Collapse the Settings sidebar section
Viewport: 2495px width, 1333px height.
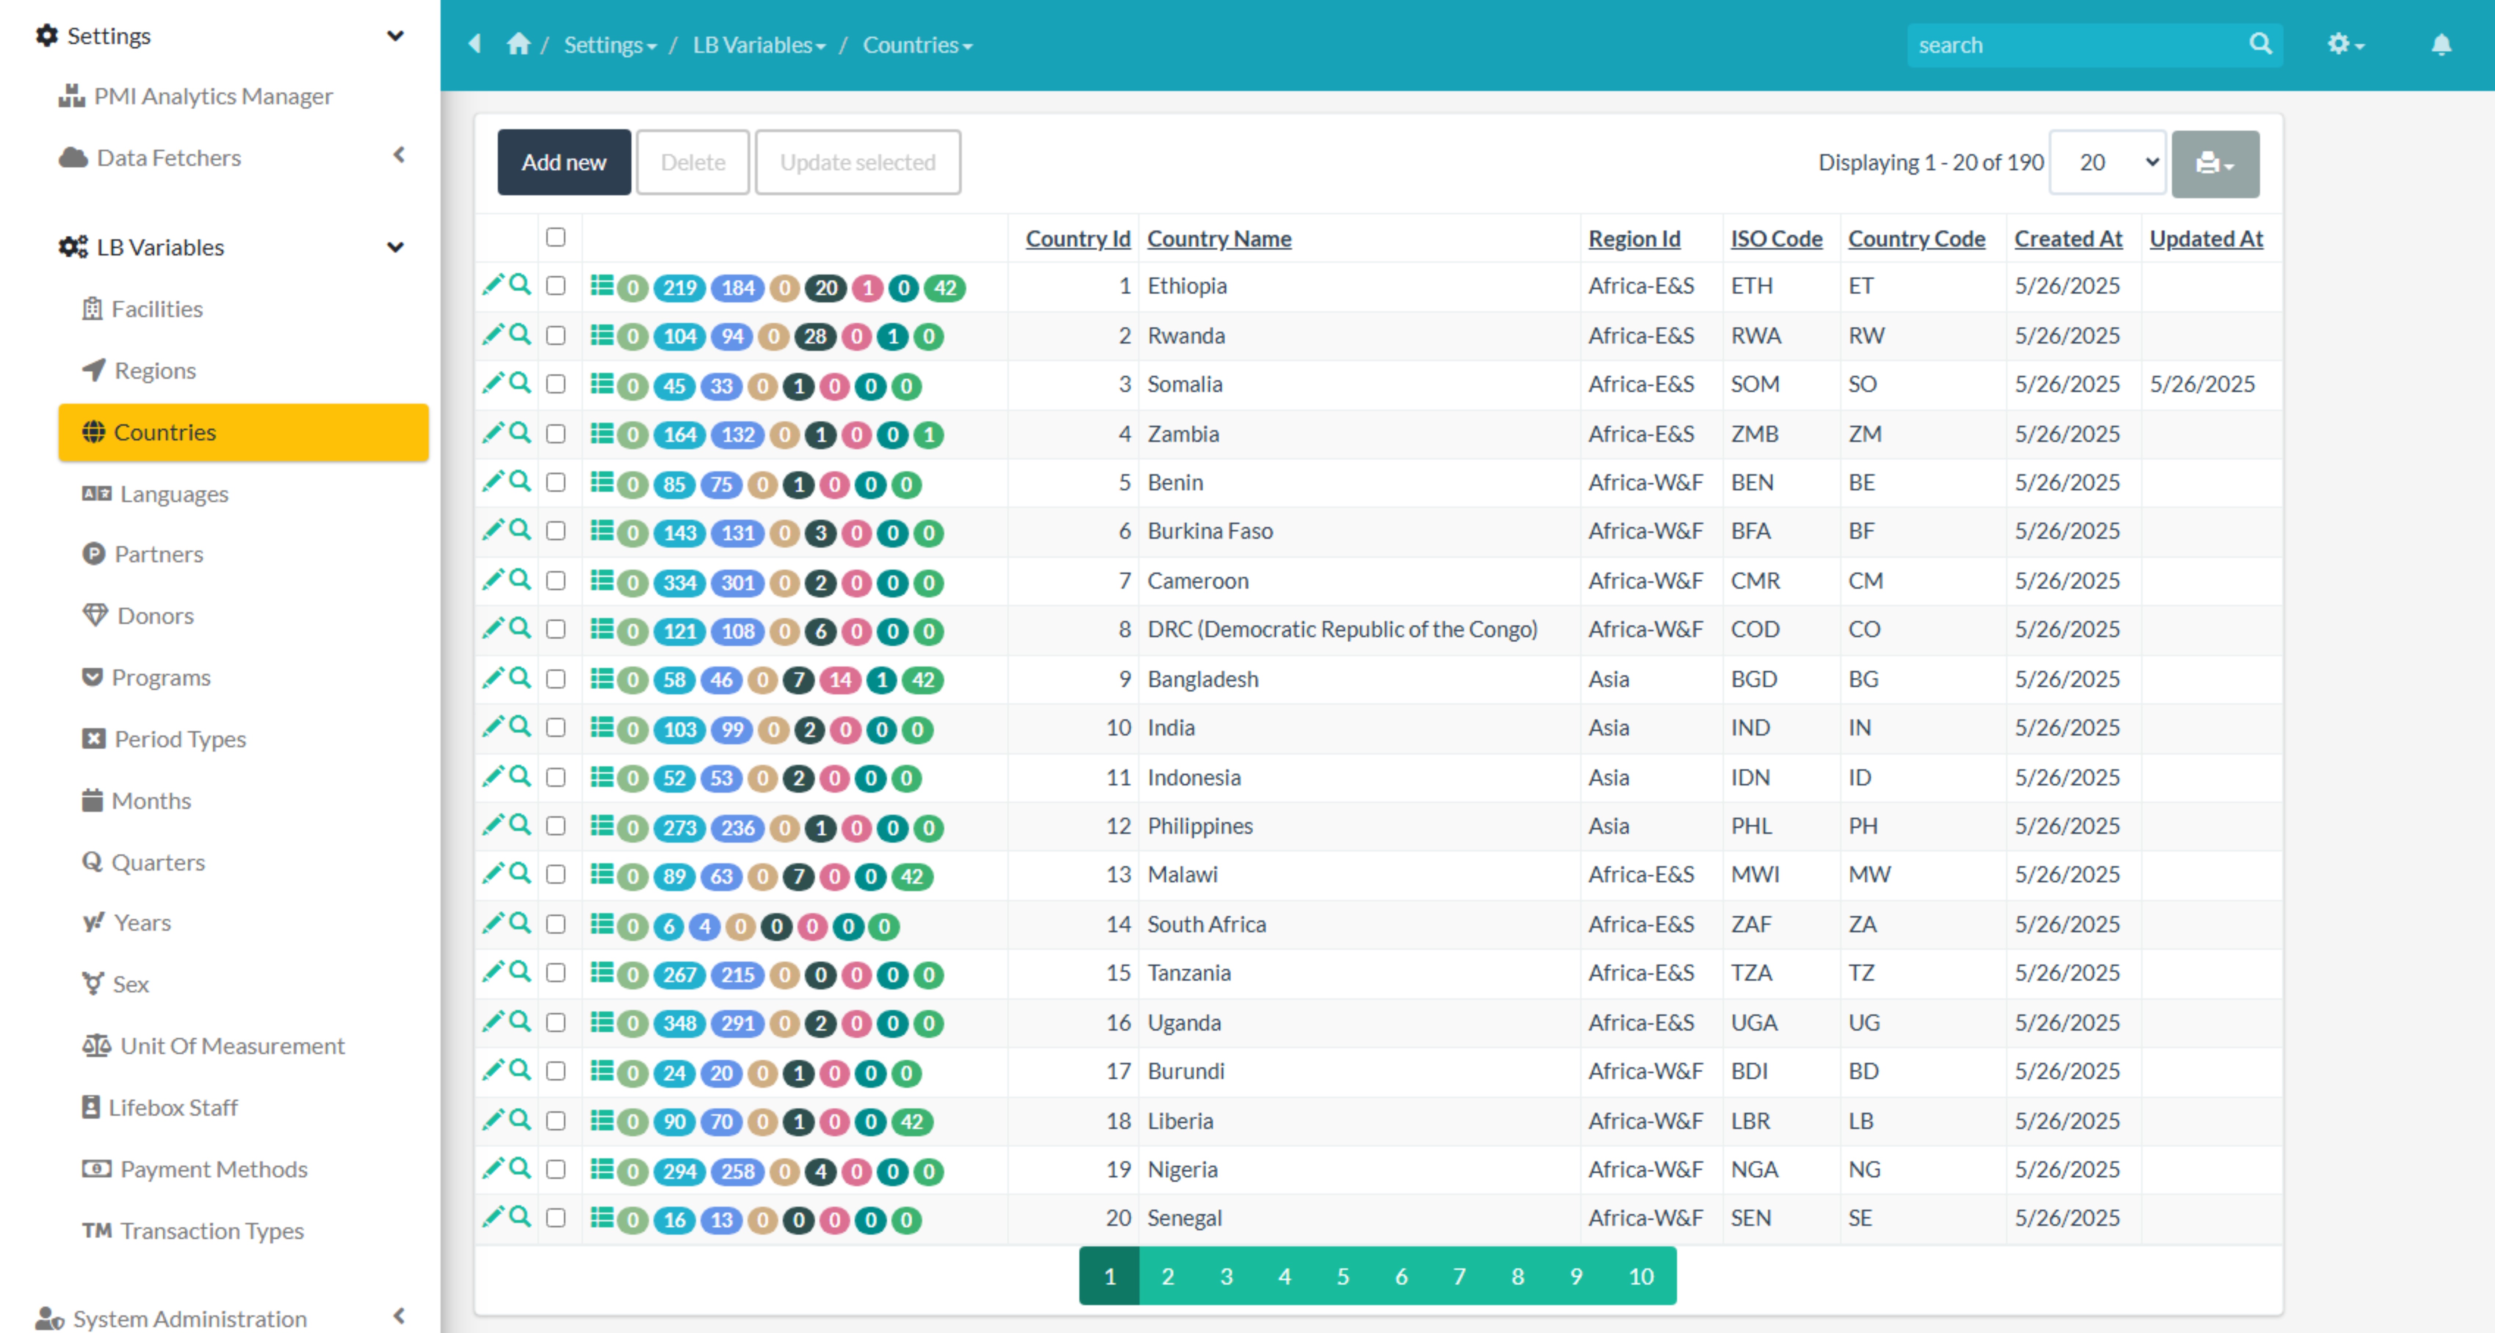(x=395, y=36)
